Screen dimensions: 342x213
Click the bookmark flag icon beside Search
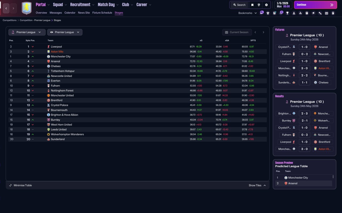[252, 5]
